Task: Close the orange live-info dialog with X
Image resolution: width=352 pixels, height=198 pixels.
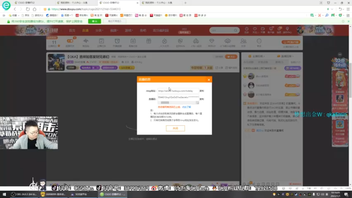Action: tap(209, 80)
